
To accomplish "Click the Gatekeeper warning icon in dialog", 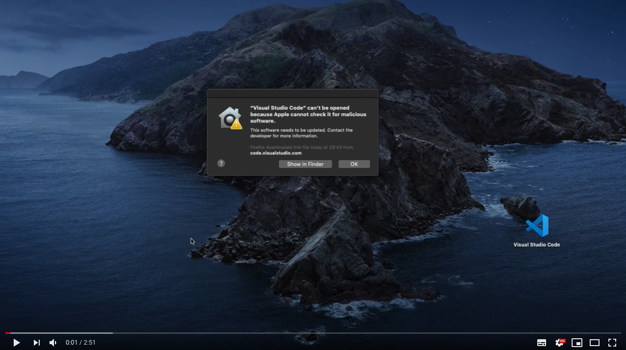I will [x=230, y=118].
